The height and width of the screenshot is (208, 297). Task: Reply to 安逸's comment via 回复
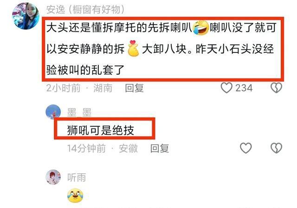coord(134,88)
